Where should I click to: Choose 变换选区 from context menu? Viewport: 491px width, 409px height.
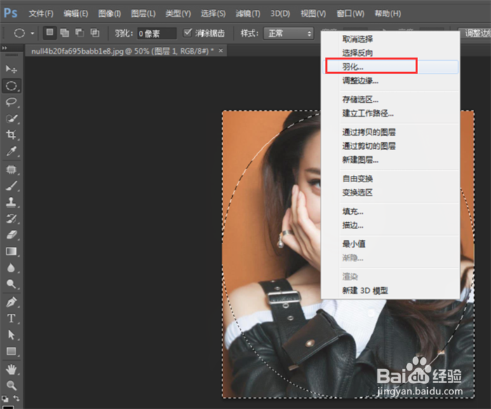[391, 193]
